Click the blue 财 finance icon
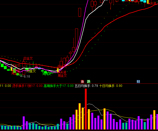158x131 pixels. (138, 82)
